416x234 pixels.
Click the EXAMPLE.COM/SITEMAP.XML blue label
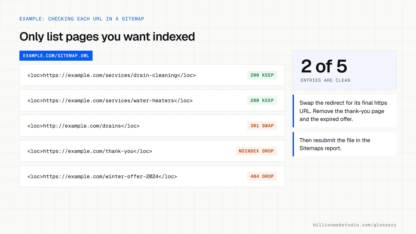tap(56, 56)
